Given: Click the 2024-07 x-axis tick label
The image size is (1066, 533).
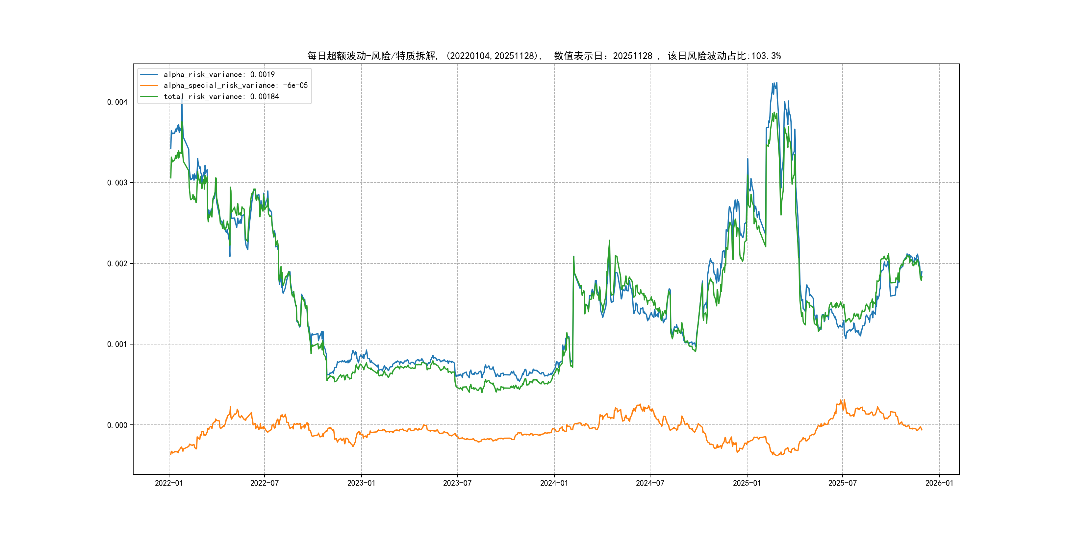Looking at the screenshot, I should [650, 483].
